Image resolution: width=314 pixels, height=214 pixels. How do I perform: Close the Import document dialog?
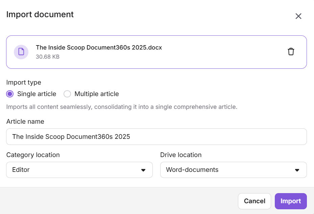[298, 16]
